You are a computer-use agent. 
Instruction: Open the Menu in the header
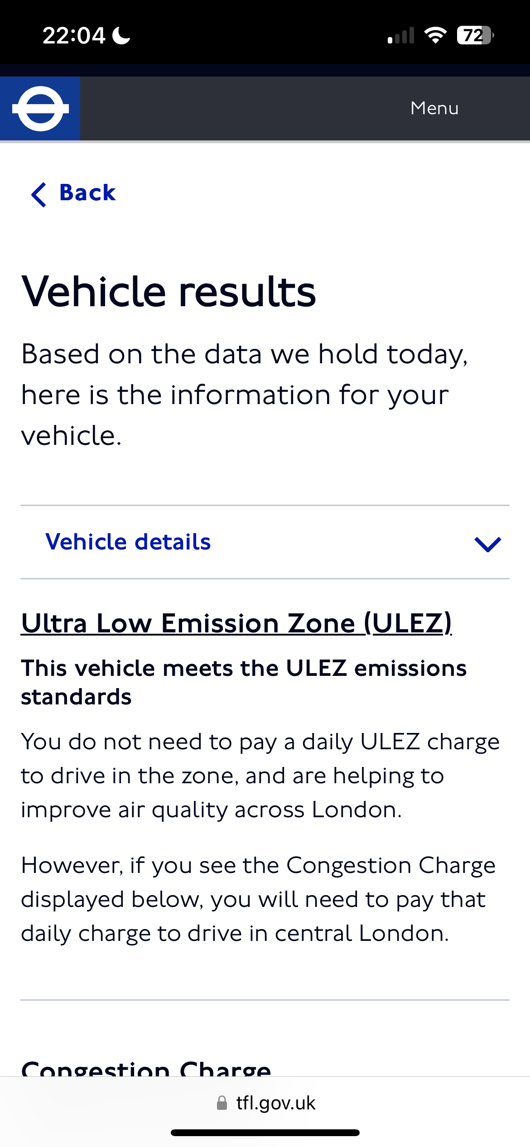coord(434,108)
